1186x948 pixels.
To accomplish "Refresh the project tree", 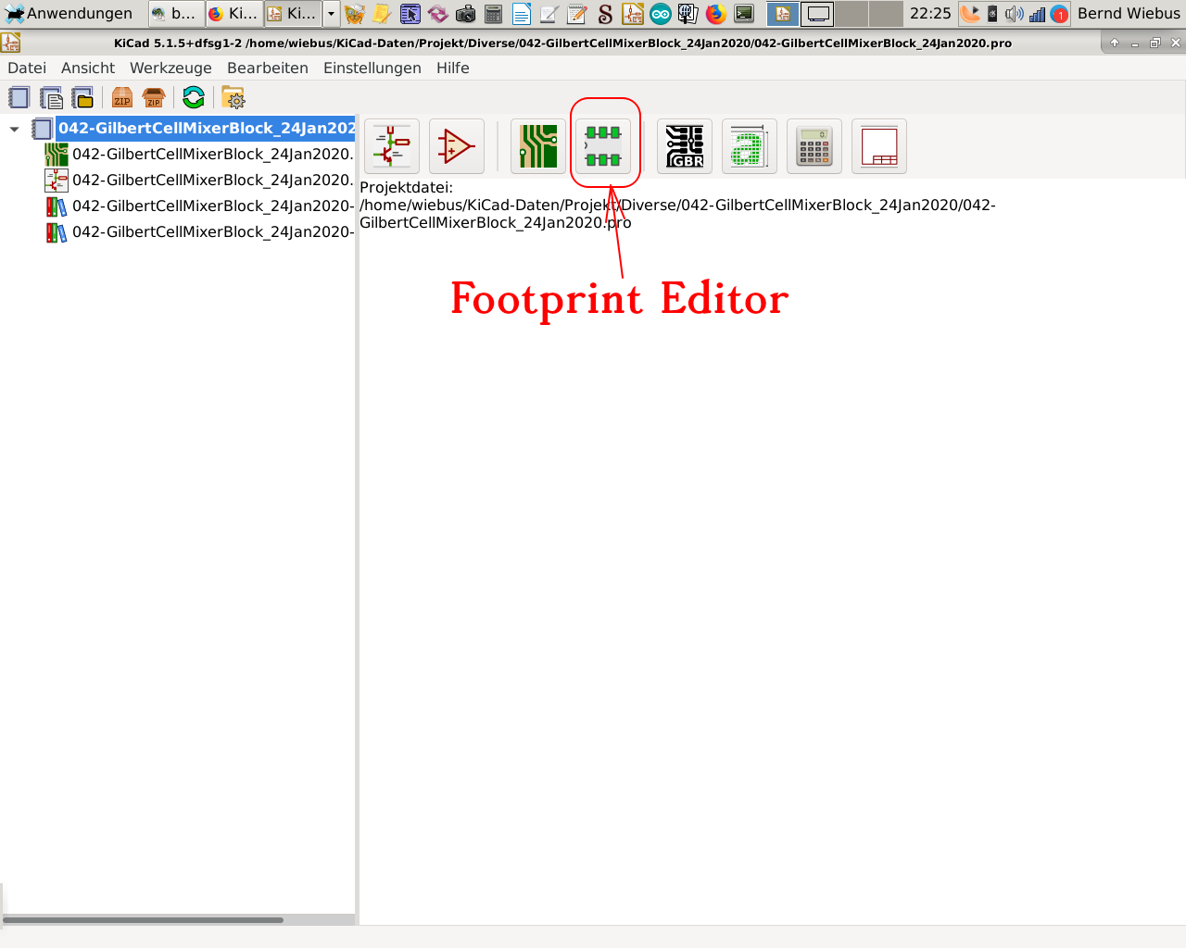I will pyautogui.click(x=194, y=98).
